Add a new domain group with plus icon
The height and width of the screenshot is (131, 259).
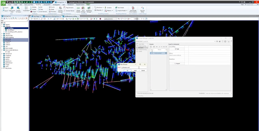217,41
